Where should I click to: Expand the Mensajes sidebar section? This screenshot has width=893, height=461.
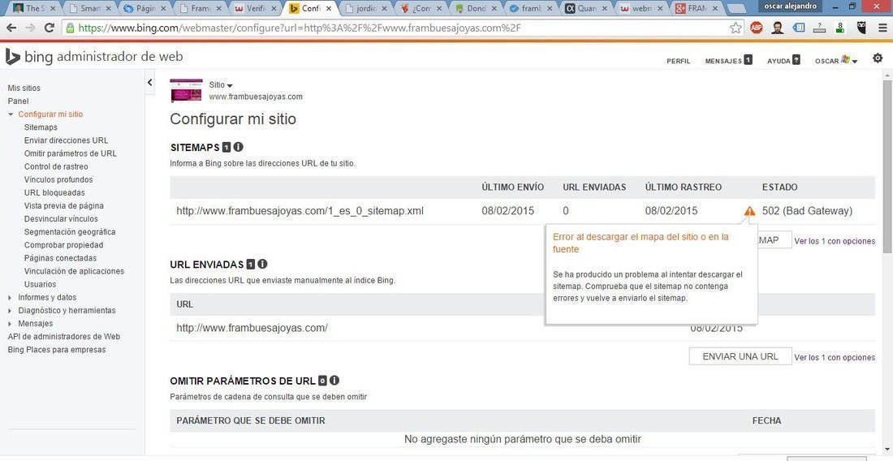pos(11,324)
